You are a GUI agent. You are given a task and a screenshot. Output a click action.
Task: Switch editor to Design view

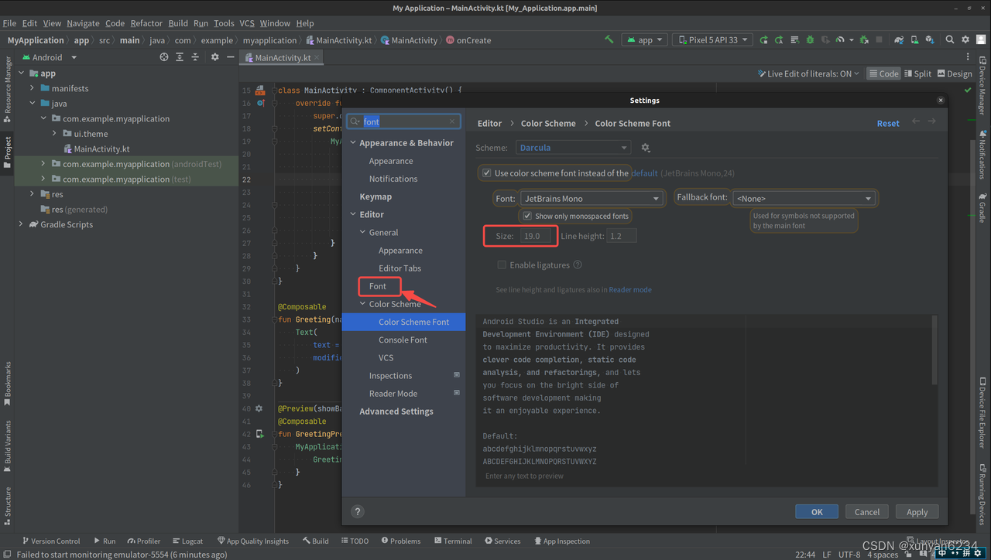click(955, 73)
